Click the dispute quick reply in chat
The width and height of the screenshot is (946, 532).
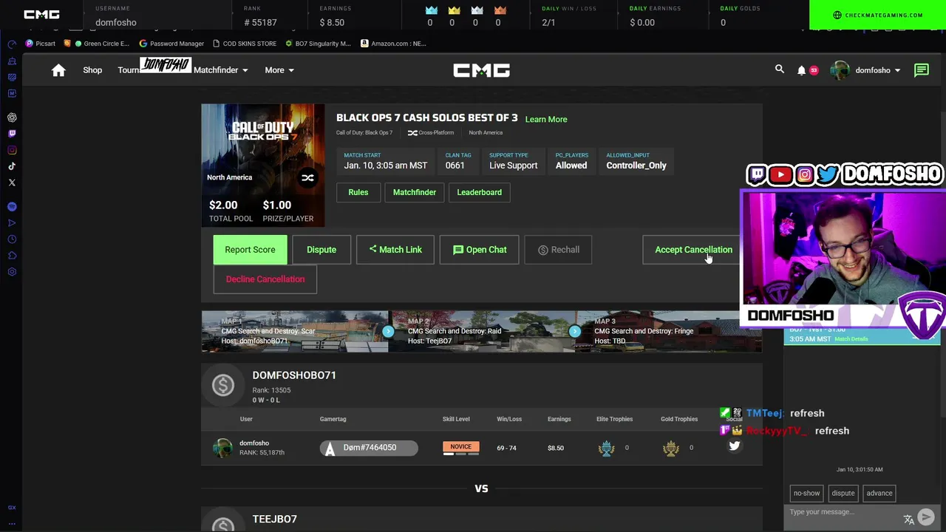(x=843, y=493)
